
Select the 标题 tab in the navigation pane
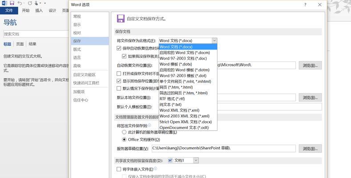[8, 44]
